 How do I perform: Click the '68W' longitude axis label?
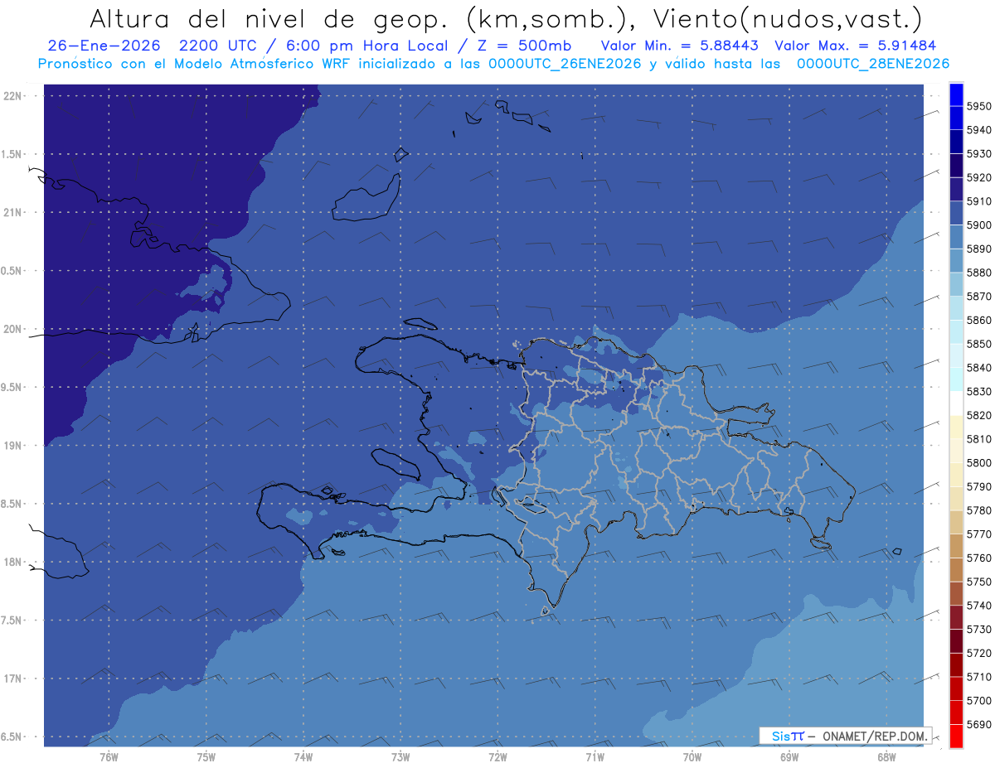886,756
